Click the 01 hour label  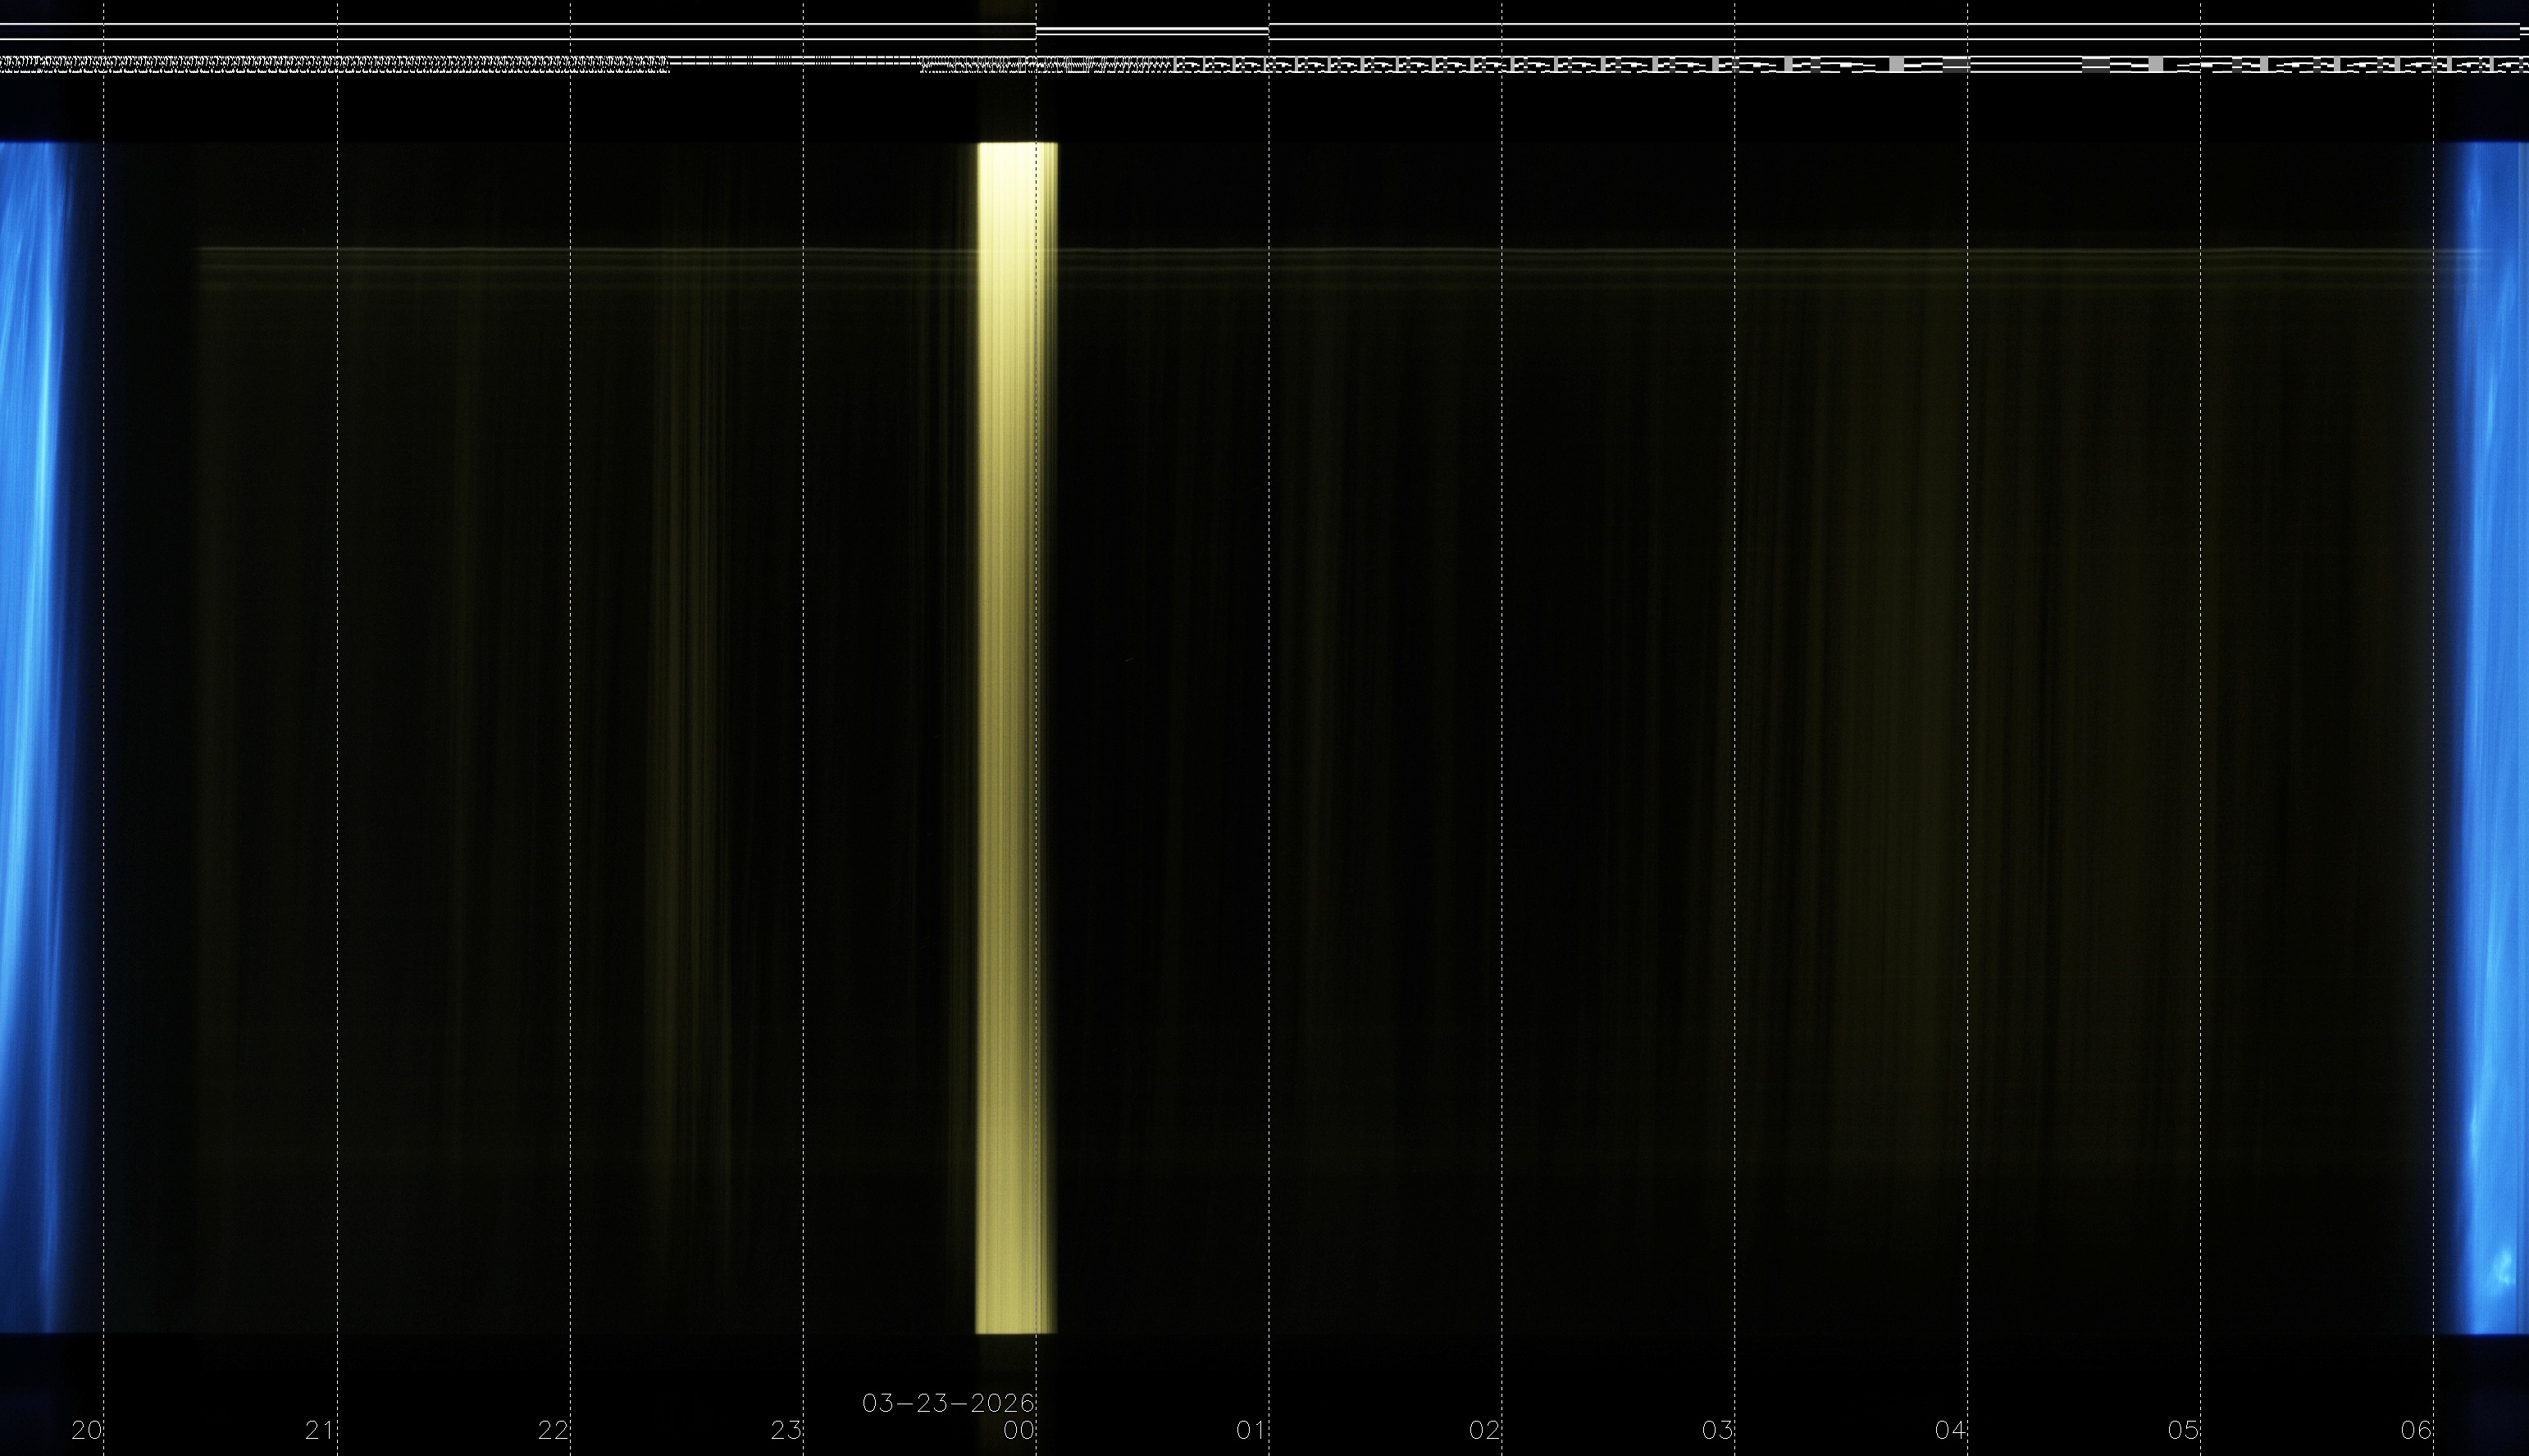click(x=1251, y=1430)
